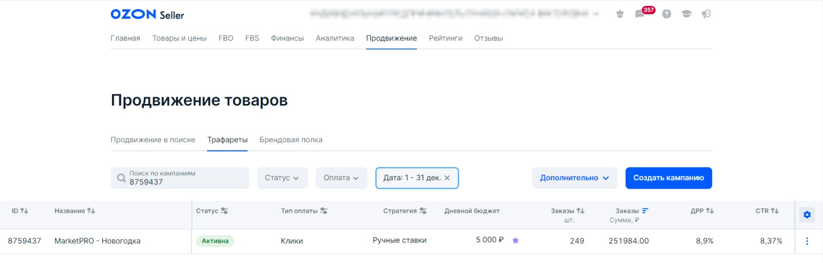Click the Активна status badge
This screenshot has height=263, width=823.
(x=215, y=241)
